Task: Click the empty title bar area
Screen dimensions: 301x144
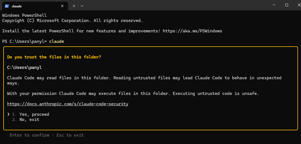Action: pyautogui.click(x=176, y=5)
